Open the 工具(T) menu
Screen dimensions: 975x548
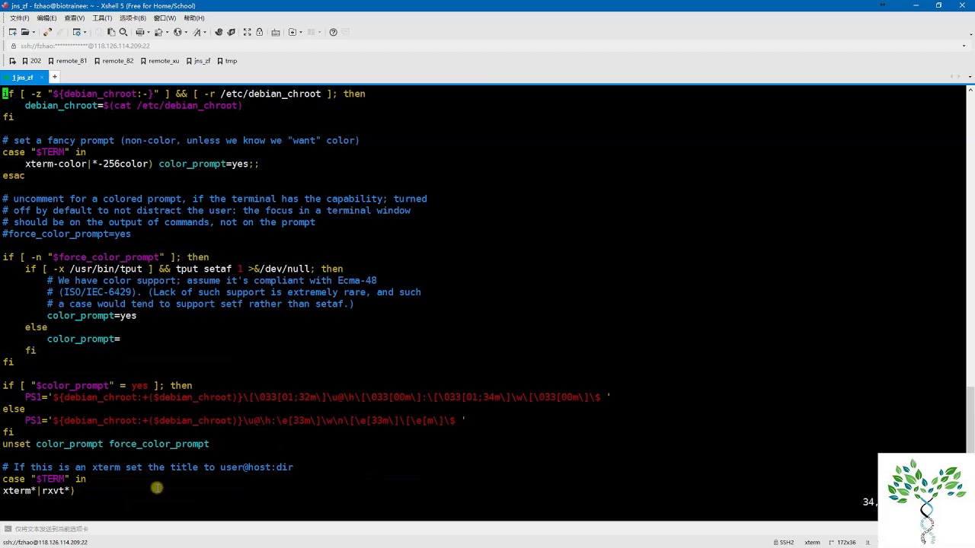click(x=102, y=18)
